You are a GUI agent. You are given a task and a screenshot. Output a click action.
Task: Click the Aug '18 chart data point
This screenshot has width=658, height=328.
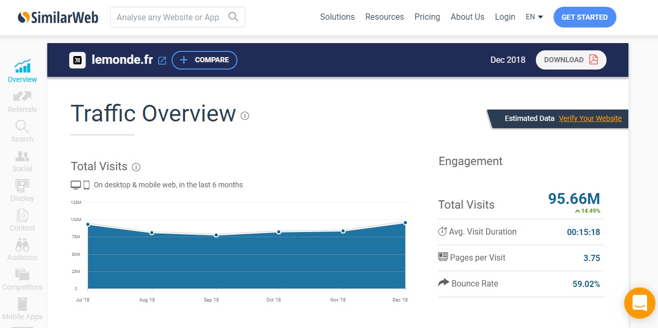pyautogui.click(x=152, y=233)
